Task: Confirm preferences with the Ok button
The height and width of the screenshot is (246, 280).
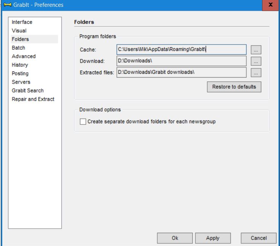Action: 174,238
